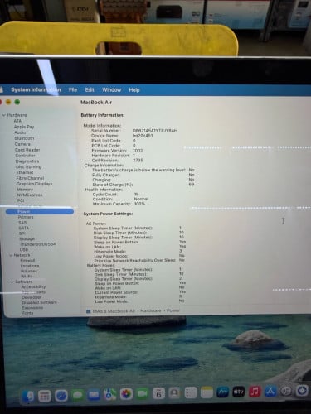311x414 pixels.
Task: Launch Freeform from the dock
Action: (x=222, y=392)
